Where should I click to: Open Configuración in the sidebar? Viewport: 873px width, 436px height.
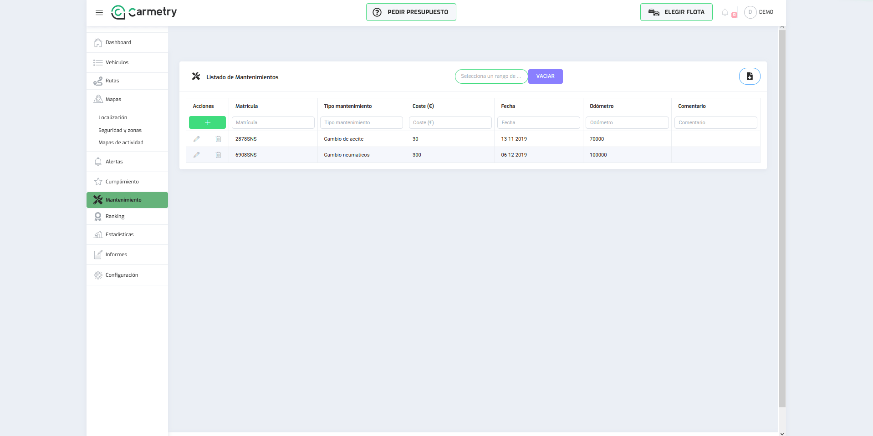[127, 275]
